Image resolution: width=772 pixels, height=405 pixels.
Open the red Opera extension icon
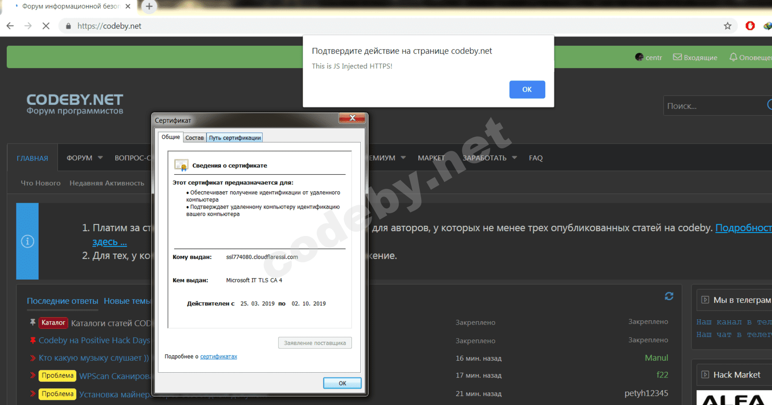(x=750, y=26)
